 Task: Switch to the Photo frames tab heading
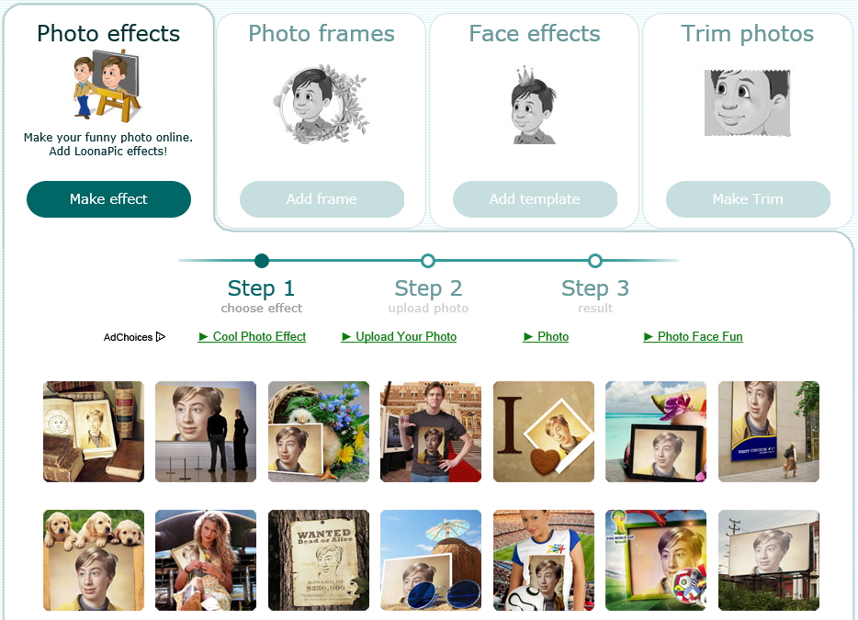pos(322,33)
